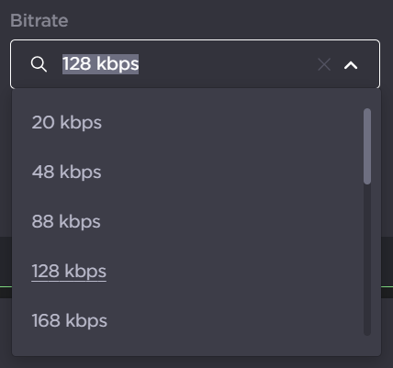The height and width of the screenshot is (368, 393).
Task: Select the 20 kbps option
Action: coord(196,122)
